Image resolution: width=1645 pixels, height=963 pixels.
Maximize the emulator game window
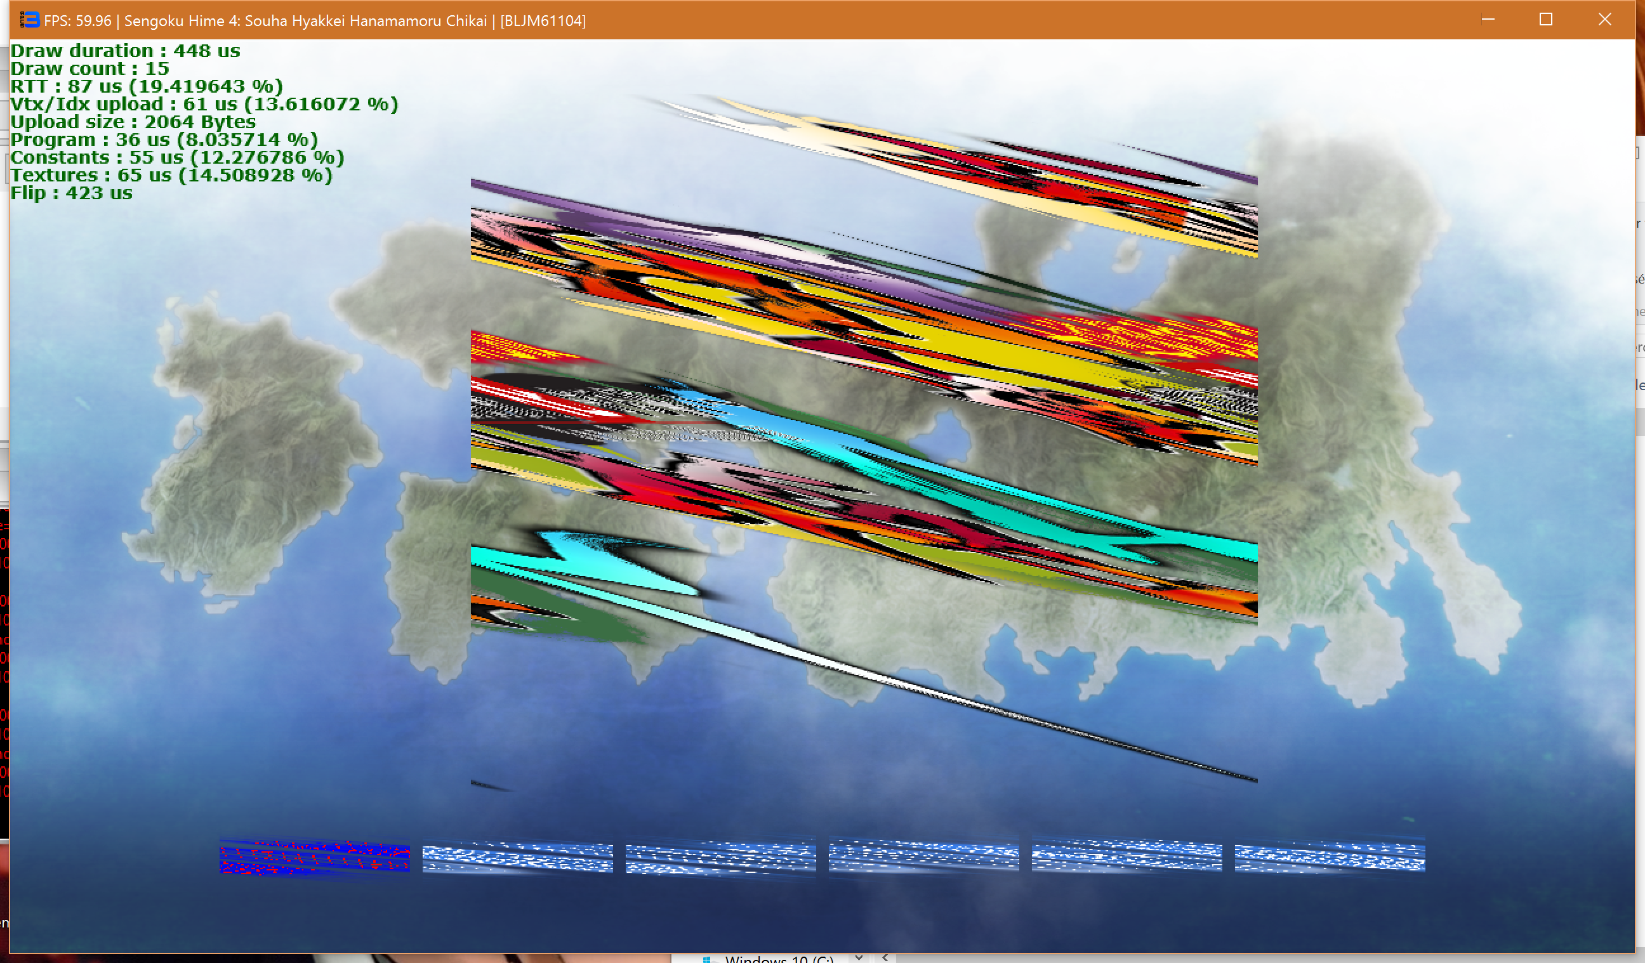tap(1546, 20)
